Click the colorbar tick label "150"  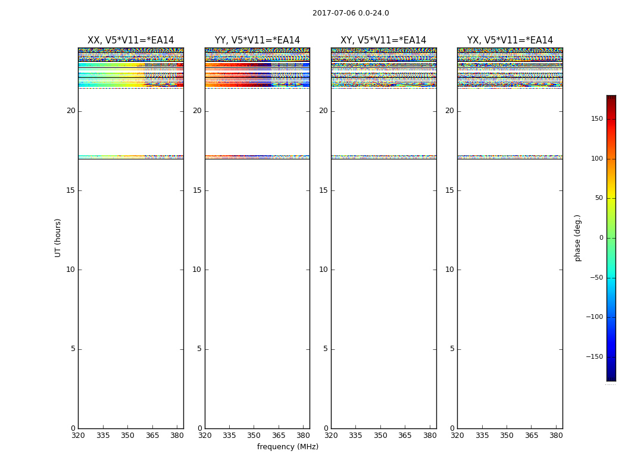(x=597, y=118)
